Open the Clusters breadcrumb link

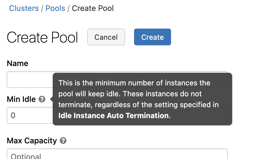point(24,8)
